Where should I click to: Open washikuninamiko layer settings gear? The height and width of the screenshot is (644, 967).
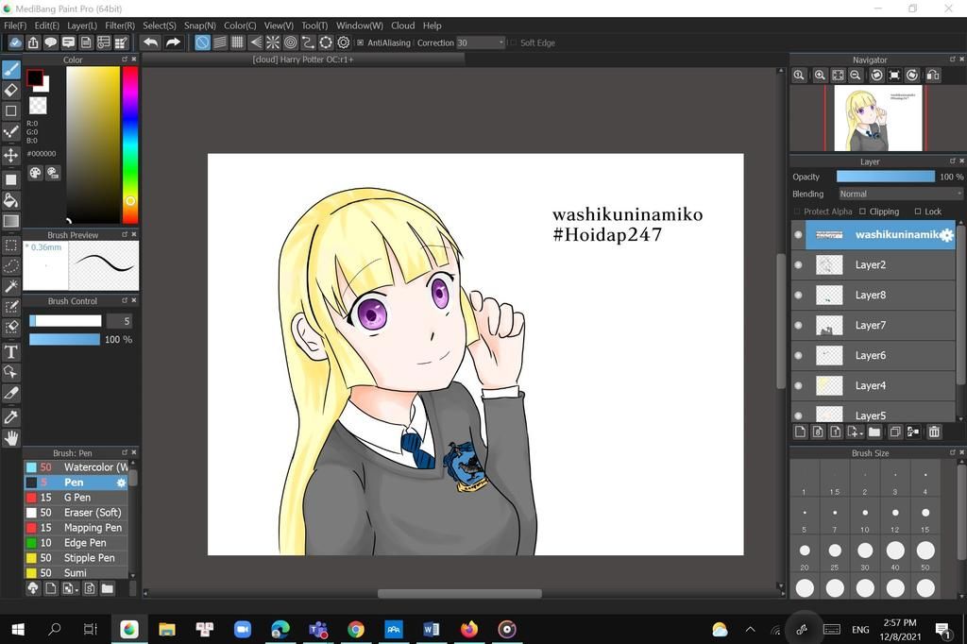(x=946, y=235)
